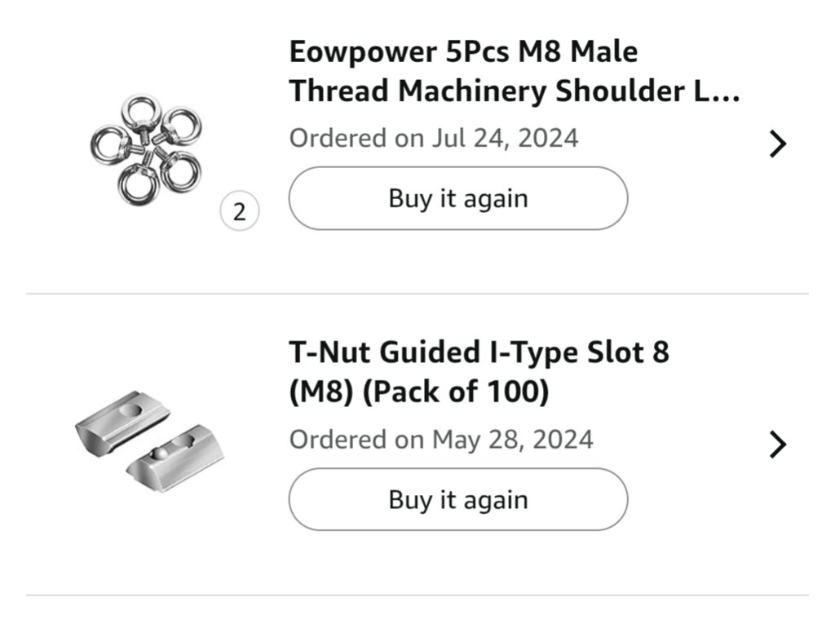This screenshot has height=633, width=835.
Task: Select the Ordered on May 28, 2024 text
Action: [x=441, y=440]
